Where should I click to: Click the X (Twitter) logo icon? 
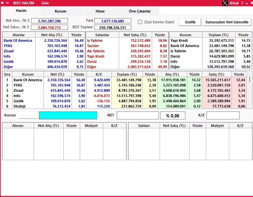coord(225,3)
